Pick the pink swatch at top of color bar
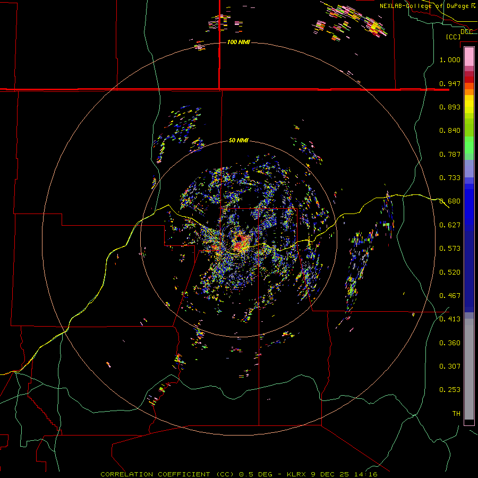Screen dimensions: 478x478 pyautogui.click(x=469, y=56)
